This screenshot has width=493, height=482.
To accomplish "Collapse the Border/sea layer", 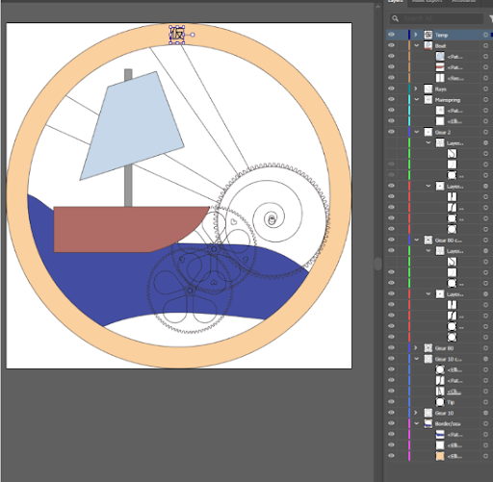I will tap(417, 423).
